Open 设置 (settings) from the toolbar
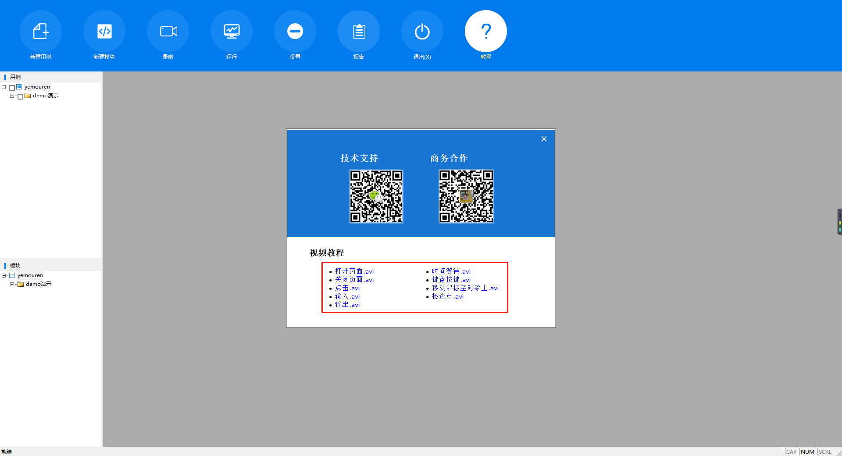The width and height of the screenshot is (842, 456). click(x=295, y=31)
